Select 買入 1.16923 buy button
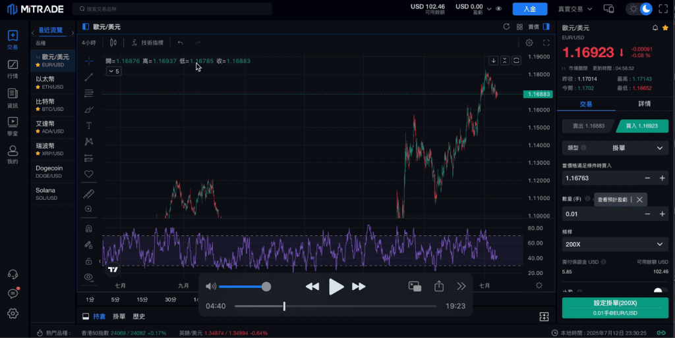This screenshot has height=338, width=675. point(642,126)
